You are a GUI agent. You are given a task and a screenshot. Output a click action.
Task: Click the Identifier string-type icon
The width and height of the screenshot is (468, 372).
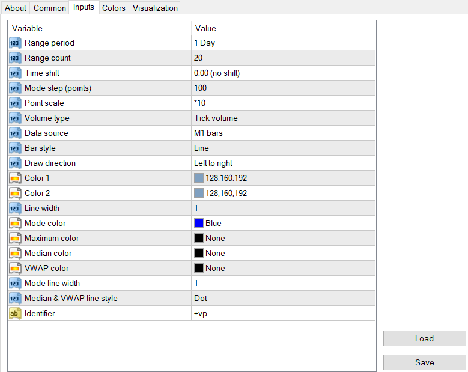click(x=15, y=314)
